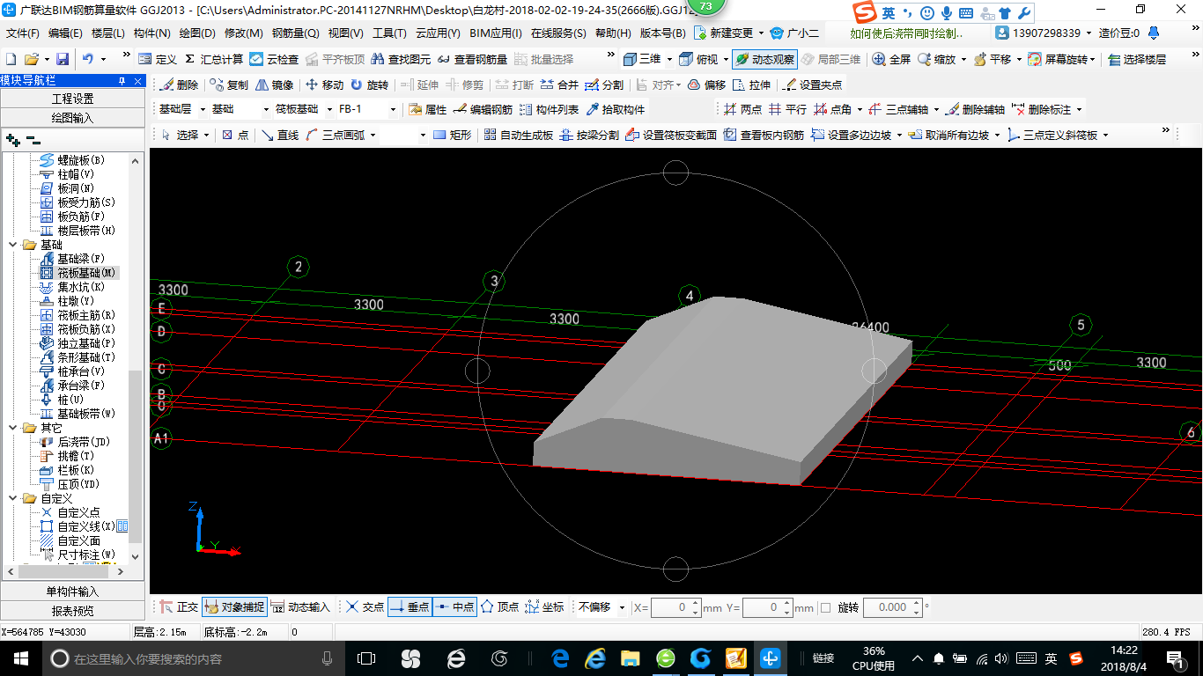The image size is (1203, 676).
Task: Open 查找图元 find element tool
Action: 401,59
